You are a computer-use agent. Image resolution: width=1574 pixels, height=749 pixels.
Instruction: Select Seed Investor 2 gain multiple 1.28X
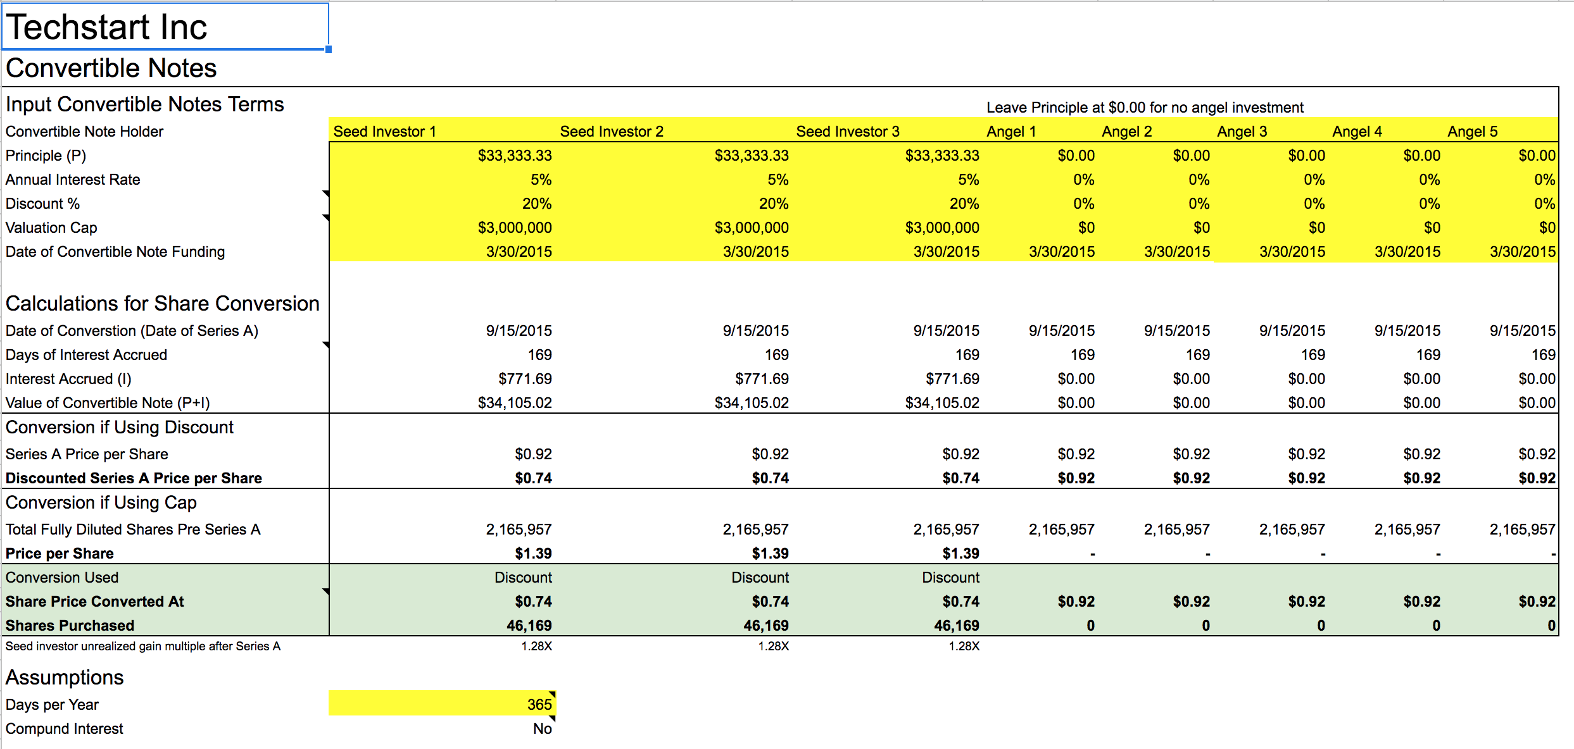coord(773,647)
